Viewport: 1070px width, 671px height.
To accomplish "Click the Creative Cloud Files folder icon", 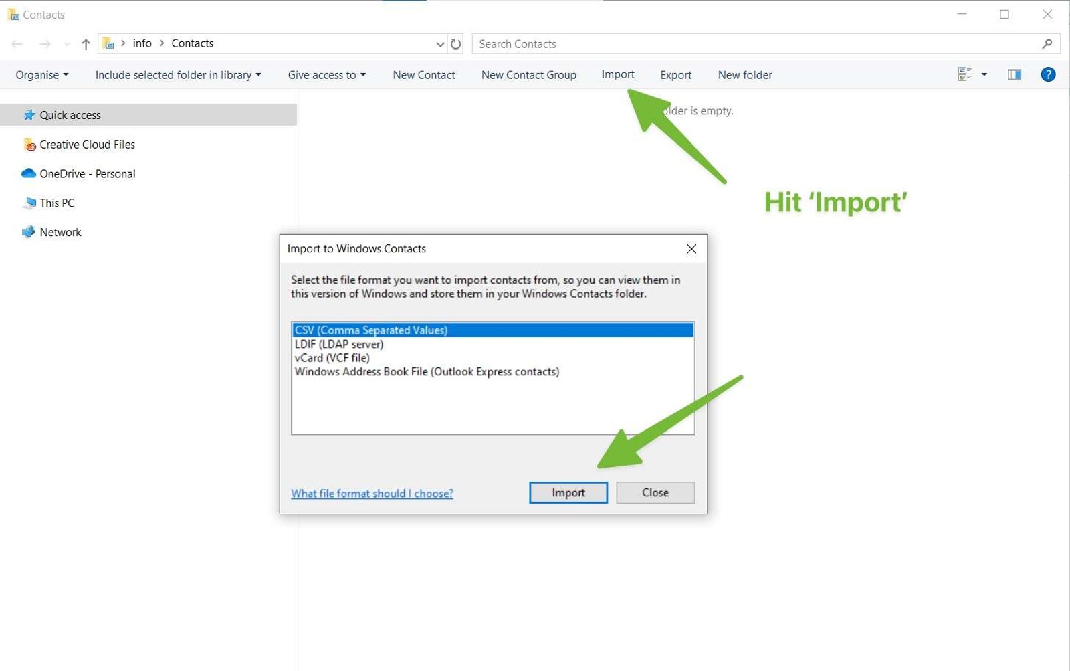I will (29, 145).
